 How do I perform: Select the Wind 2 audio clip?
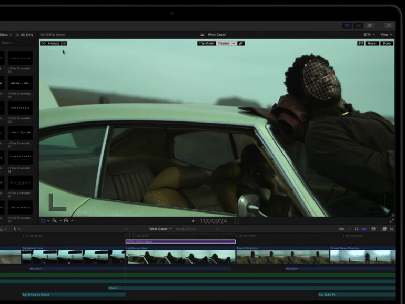251,288
